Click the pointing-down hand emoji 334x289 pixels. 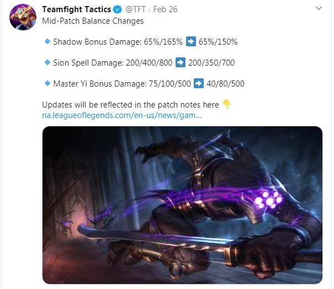(227, 104)
